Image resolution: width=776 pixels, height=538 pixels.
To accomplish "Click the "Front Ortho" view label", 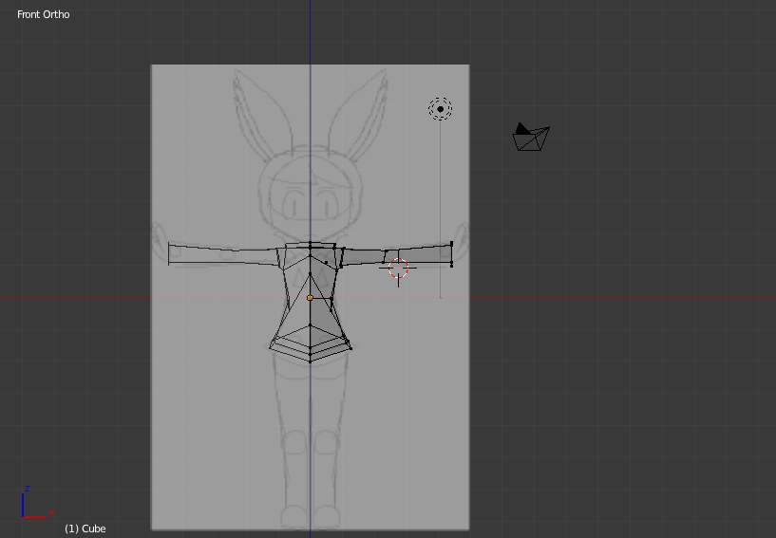I will (x=44, y=14).
